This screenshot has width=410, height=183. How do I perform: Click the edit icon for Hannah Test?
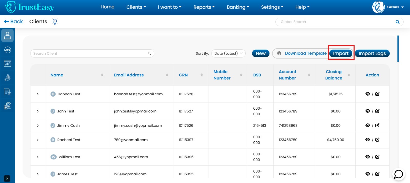coord(377,94)
